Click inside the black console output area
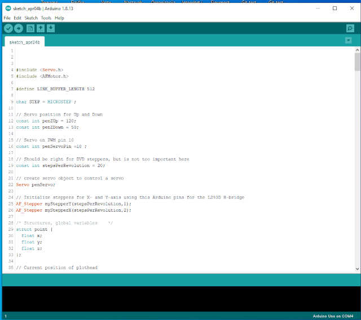The image size is (361, 320). coord(182,299)
